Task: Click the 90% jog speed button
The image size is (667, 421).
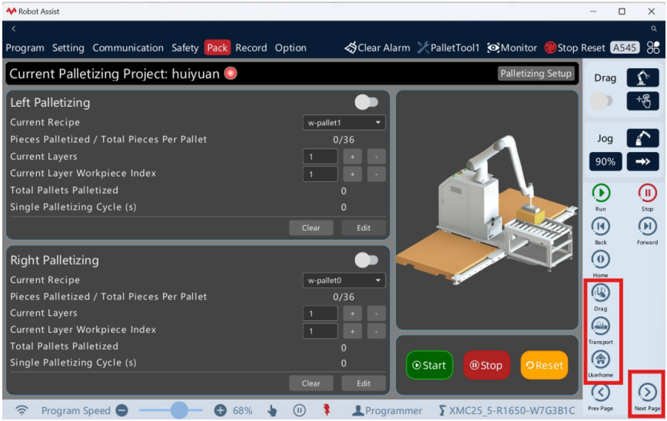Action: tap(606, 161)
